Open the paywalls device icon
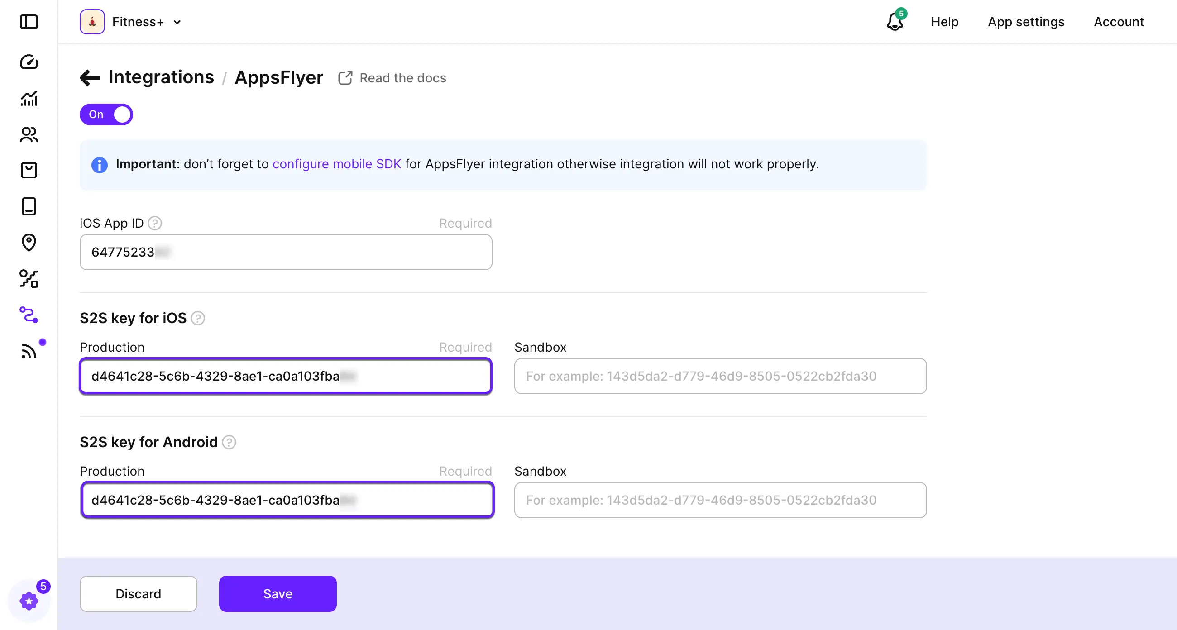 click(x=29, y=206)
